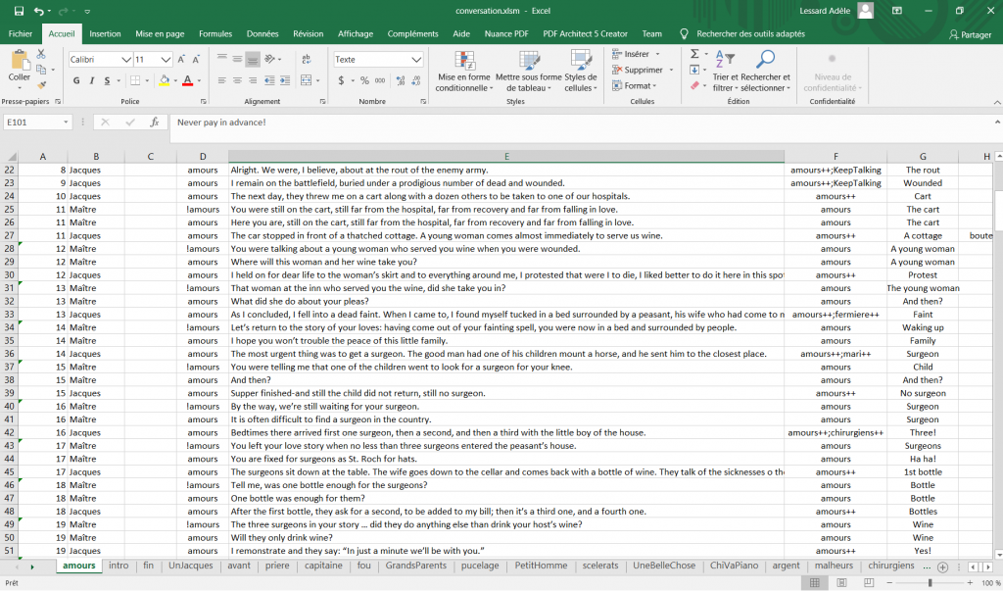Expand the Name Box dropdown arrow

66,123
